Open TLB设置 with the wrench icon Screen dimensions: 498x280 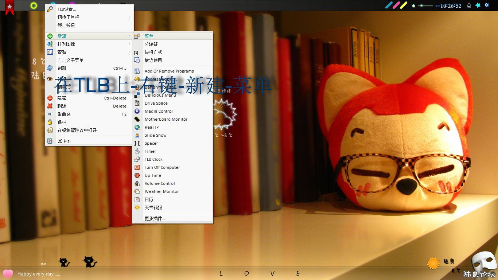point(50,9)
